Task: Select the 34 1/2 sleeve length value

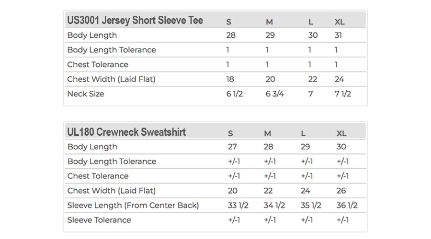Action: (274, 205)
